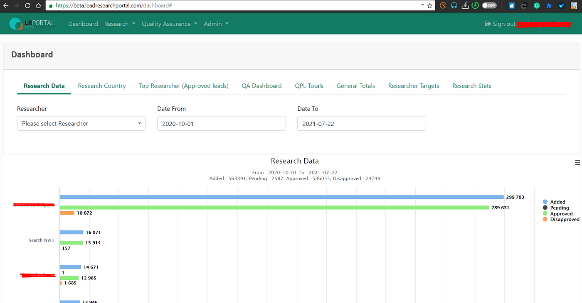Image resolution: width=582 pixels, height=303 pixels.
Task: Click the Sign out link
Action: (x=500, y=24)
